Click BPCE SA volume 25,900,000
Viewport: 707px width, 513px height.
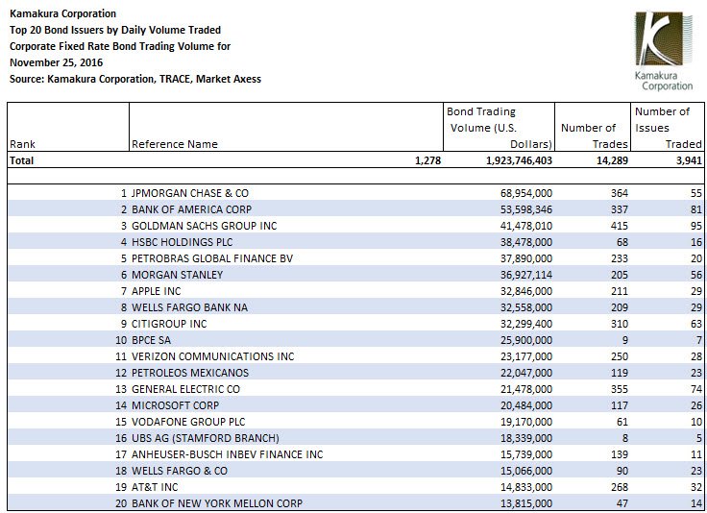pos(526,340)
